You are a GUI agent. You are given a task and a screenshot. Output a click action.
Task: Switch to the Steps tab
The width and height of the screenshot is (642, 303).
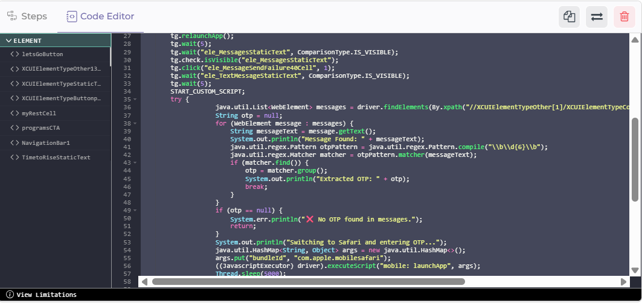(x=27, y=16)
